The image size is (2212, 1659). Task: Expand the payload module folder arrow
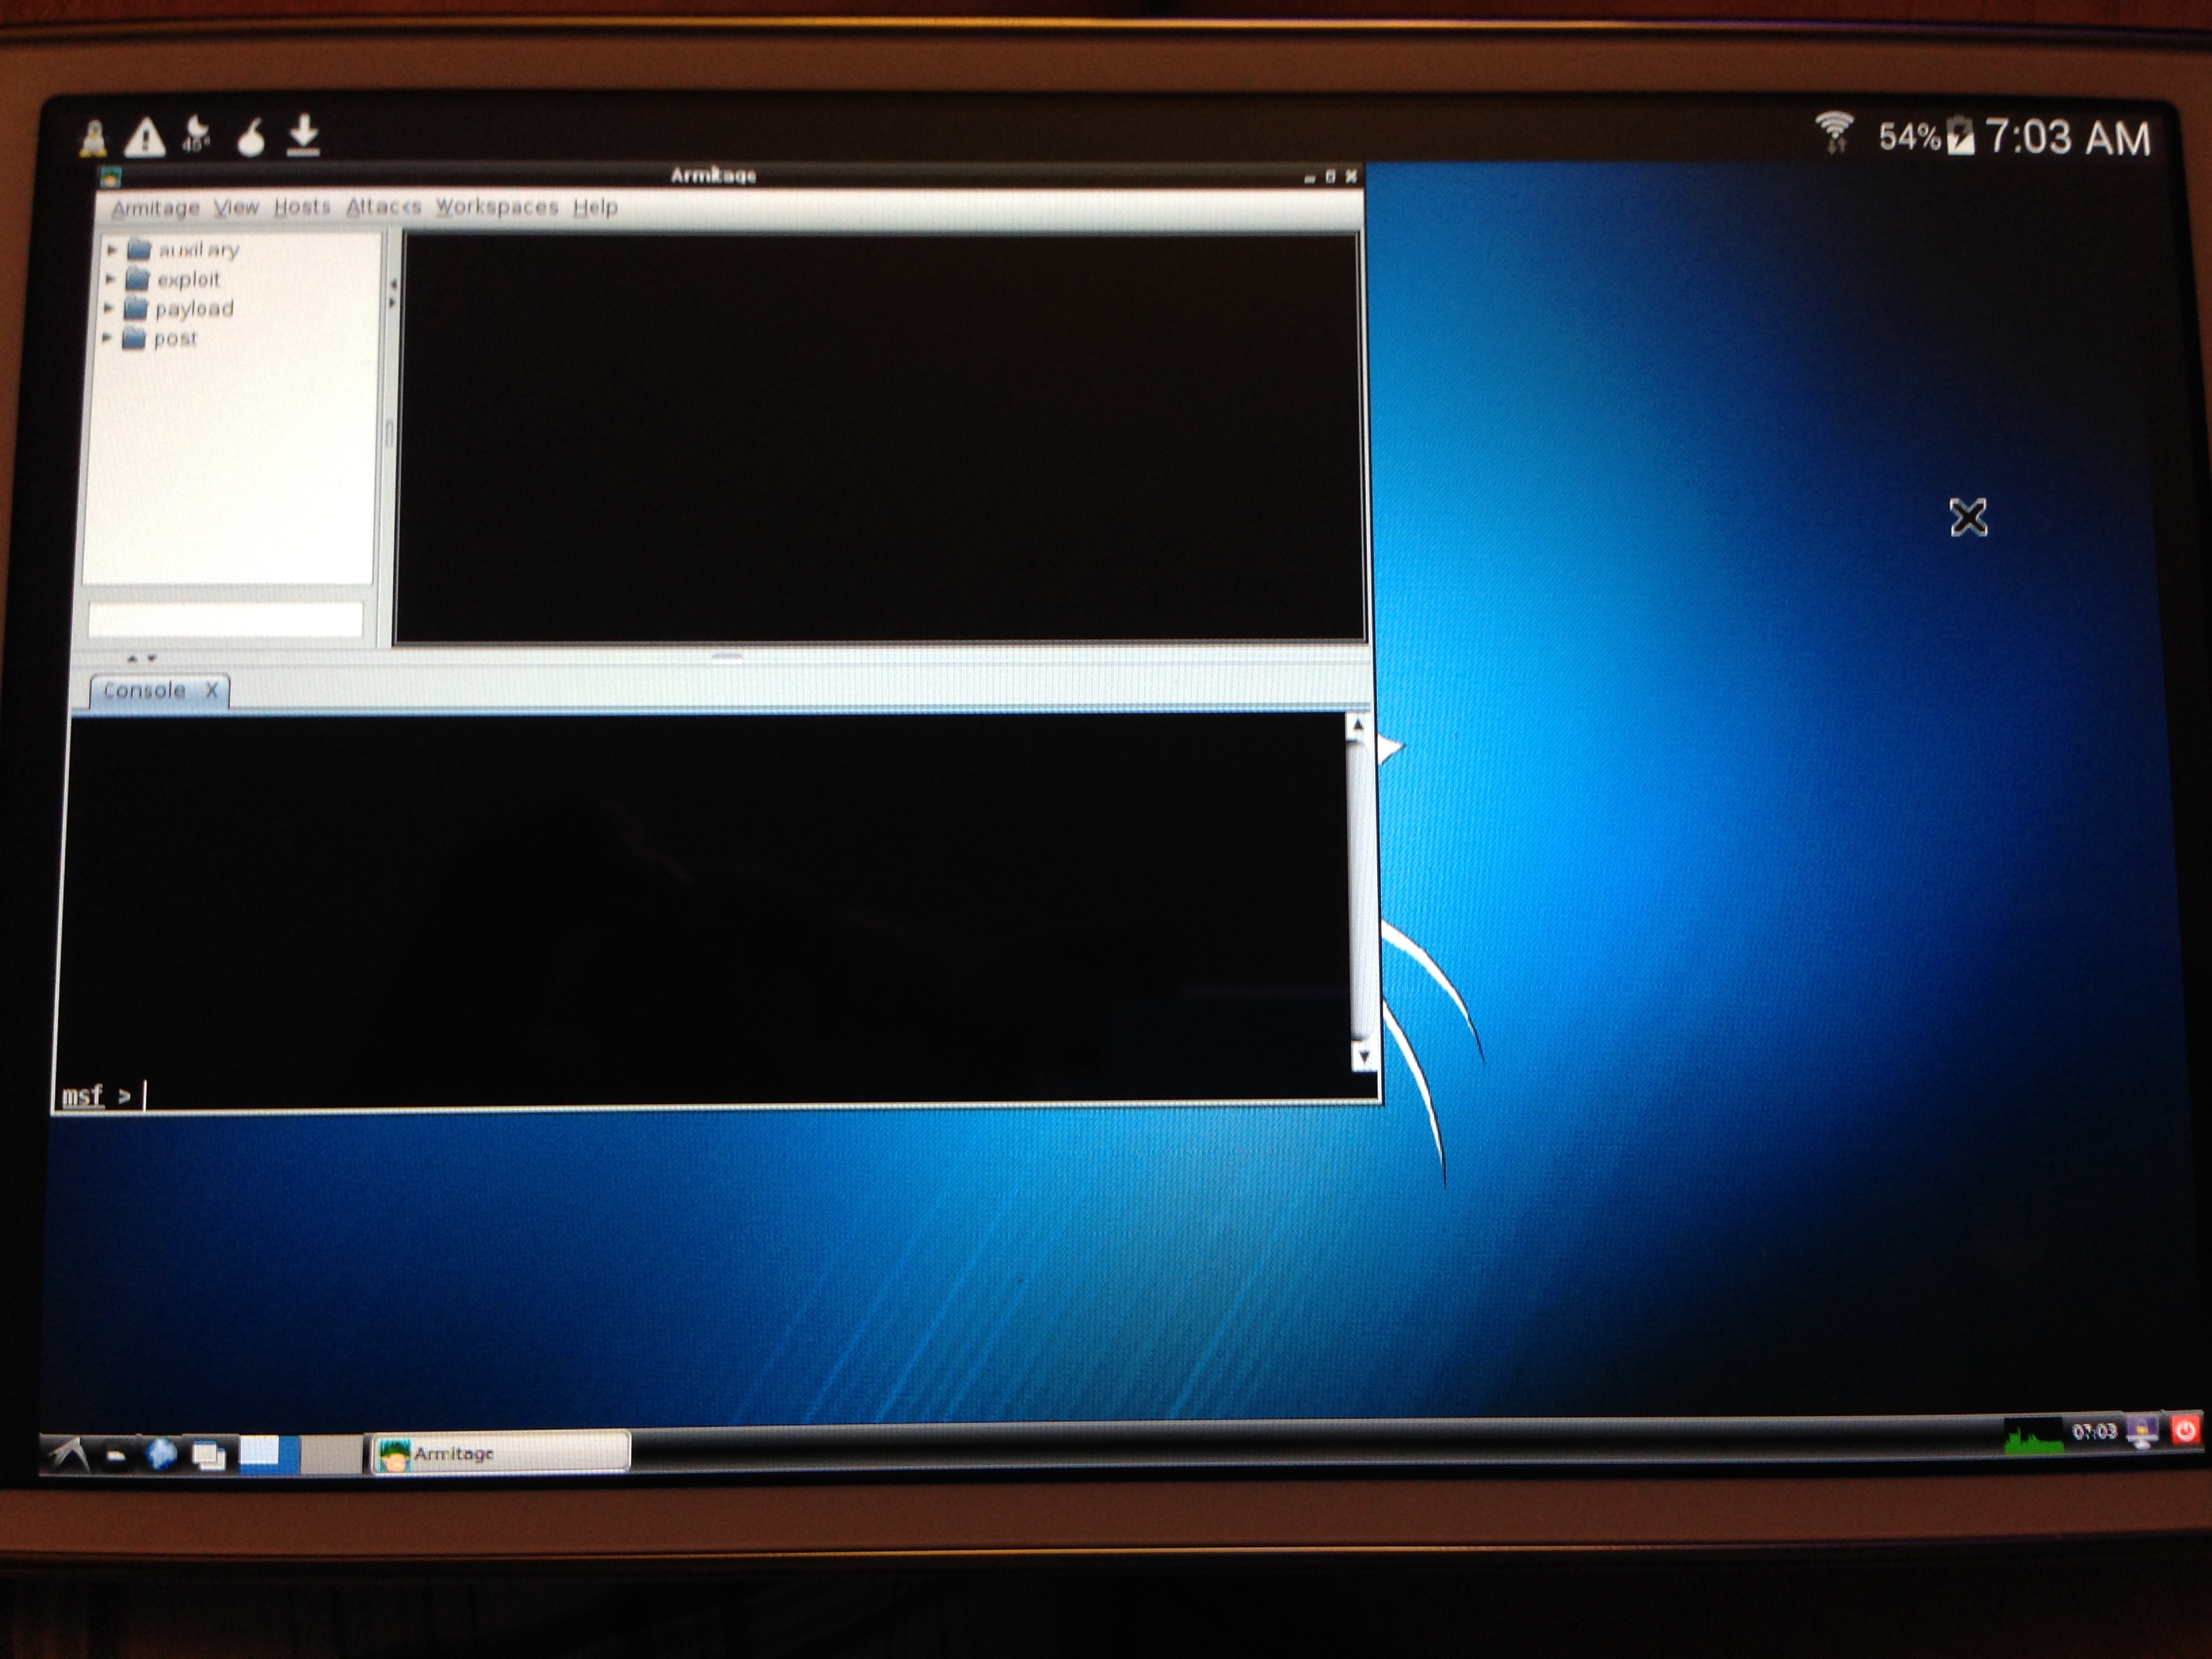109,308
